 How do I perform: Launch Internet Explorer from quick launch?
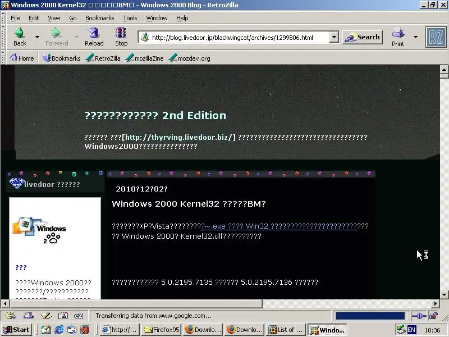59,330
